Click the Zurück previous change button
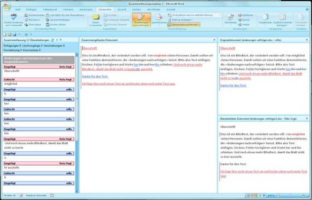 point(244,20)
